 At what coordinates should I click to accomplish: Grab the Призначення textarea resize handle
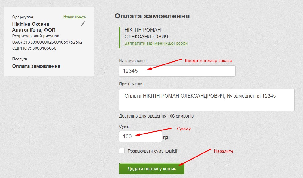[293, 110]
